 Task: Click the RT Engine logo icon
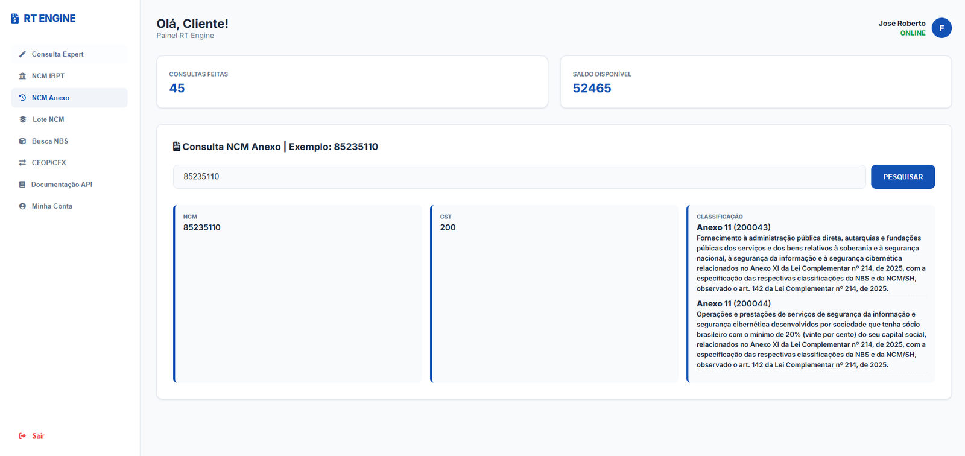(15, 19)
